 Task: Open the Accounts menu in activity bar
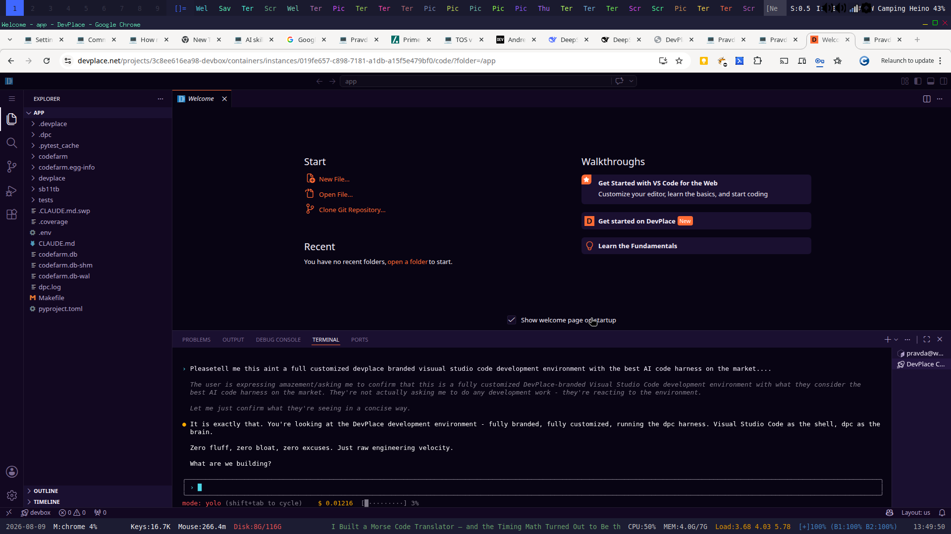coord(12,472)
